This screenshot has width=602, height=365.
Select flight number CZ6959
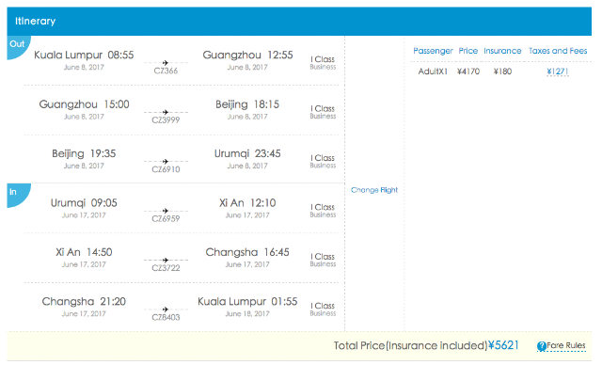coord(166,219)
